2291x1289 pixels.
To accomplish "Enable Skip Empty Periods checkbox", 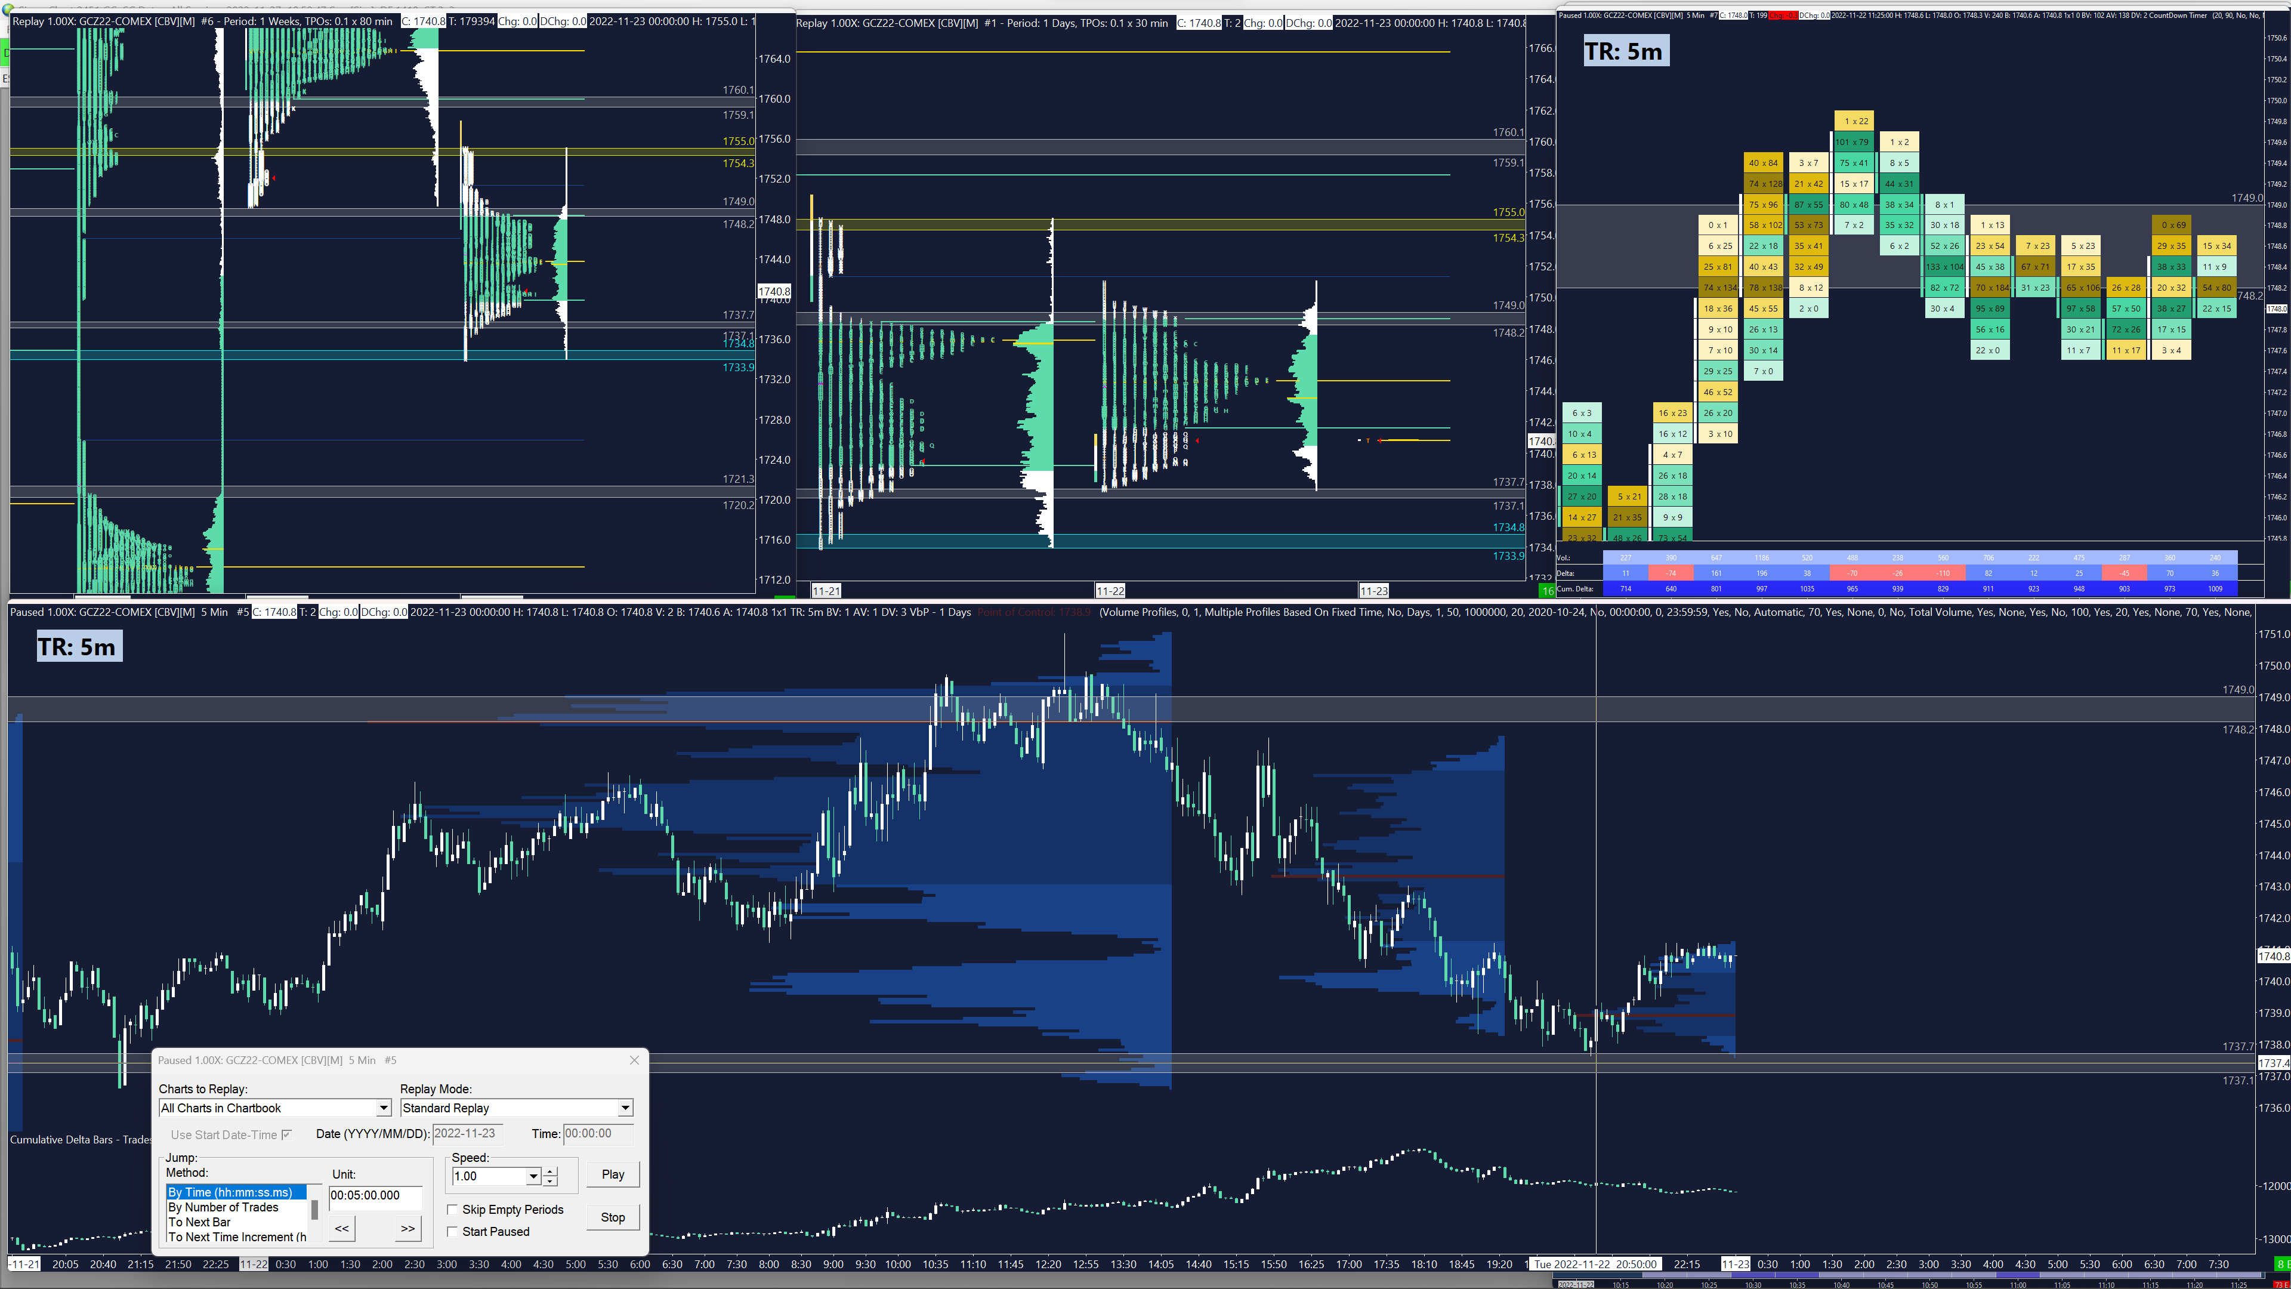I will [x=453, y=1210].
